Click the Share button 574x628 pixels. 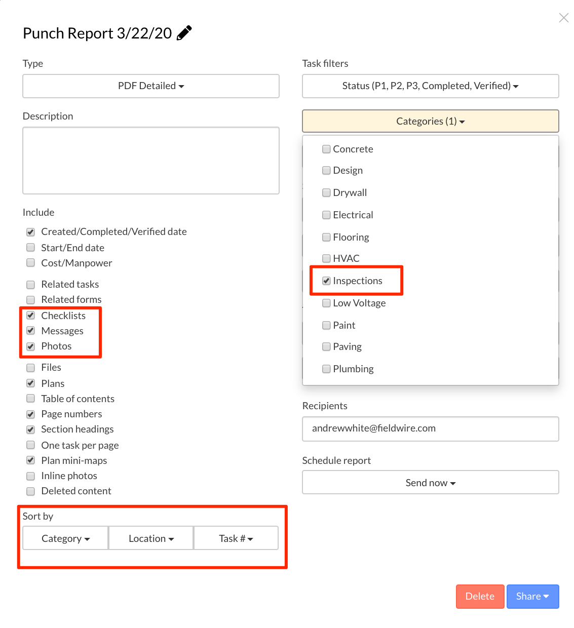pos(532,597)
